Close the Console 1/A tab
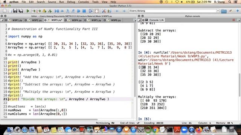The height and width of the screenshot is (135, 241). tap(143, 20)
